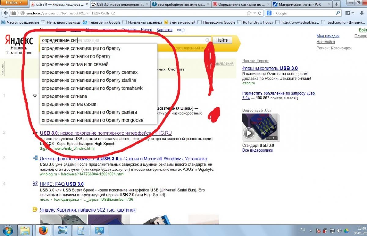Click the 'Регион' link

coord(322,48)
